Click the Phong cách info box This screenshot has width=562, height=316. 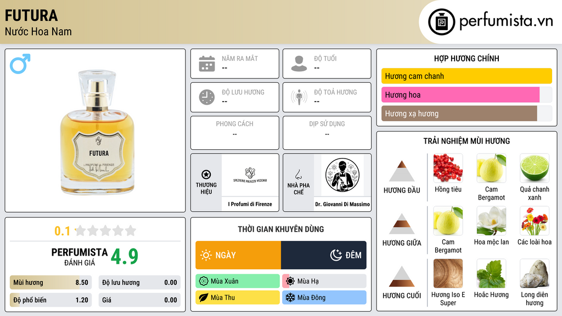tap(235, 133)
